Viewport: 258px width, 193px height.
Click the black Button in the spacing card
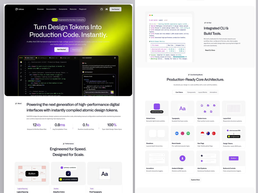point(32,174)
